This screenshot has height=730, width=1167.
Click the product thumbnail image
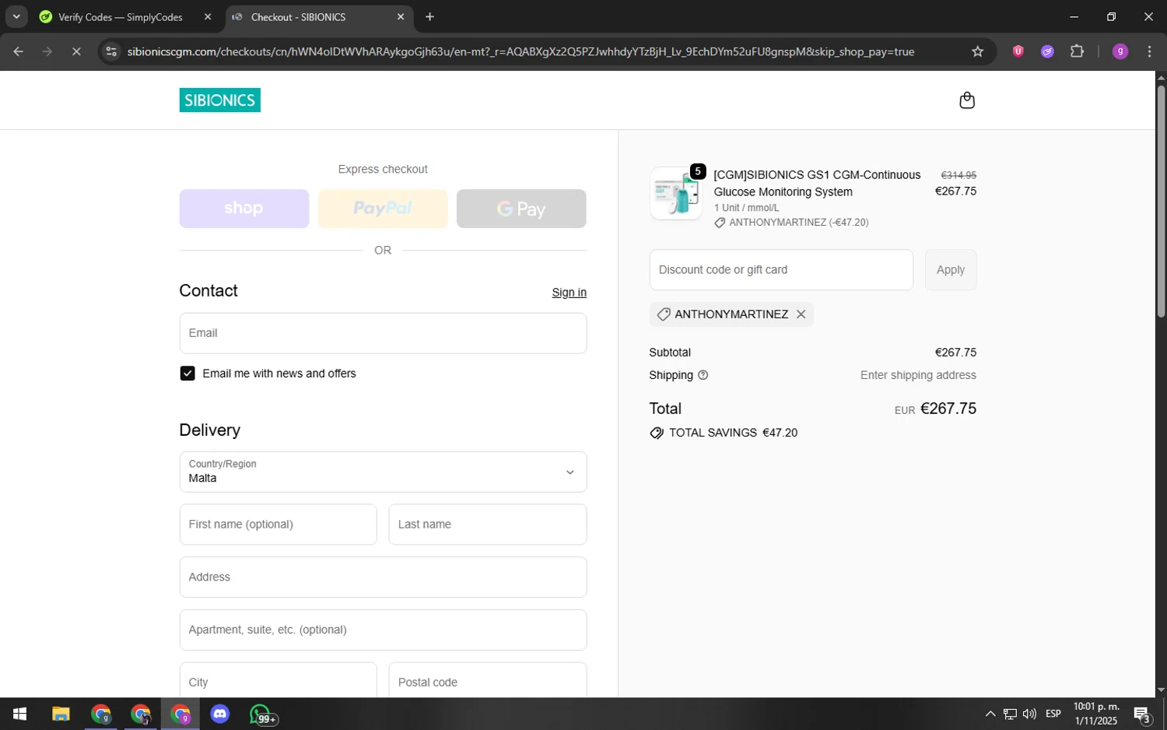pos(675,193)
